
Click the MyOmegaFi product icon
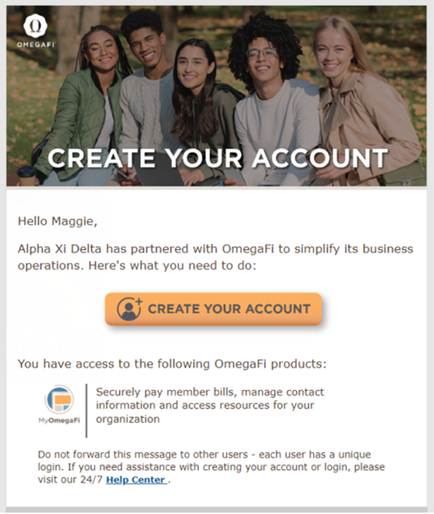[59, 401]
